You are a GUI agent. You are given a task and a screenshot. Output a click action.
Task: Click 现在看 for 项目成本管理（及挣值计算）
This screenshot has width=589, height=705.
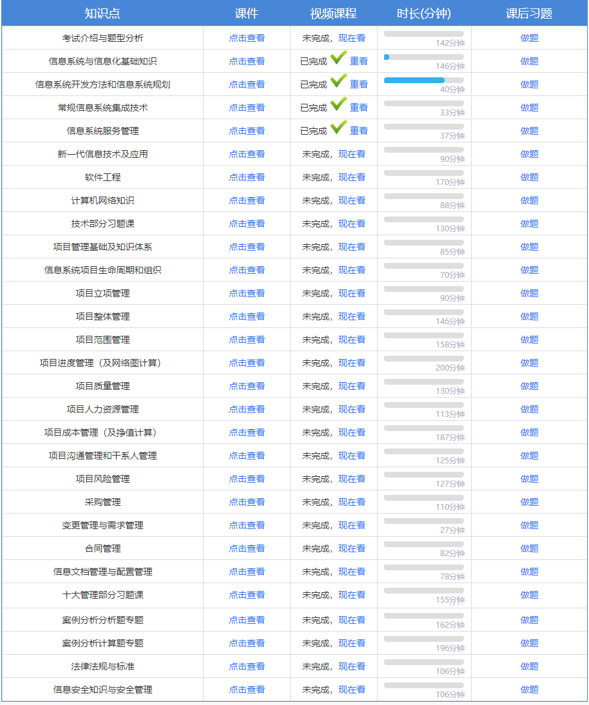tap(352, 432)
